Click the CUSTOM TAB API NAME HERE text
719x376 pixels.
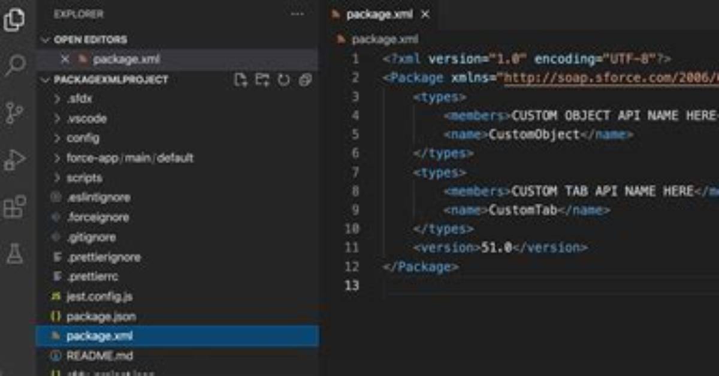coord(602,191)
